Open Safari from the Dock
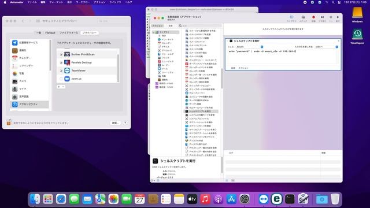Image resolution: width=370 pixels, height=208 pixels. [x=61, y=199]
